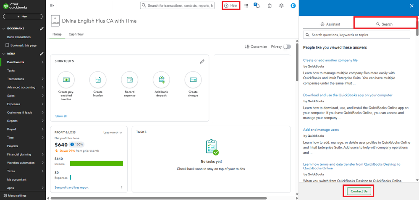Expand Advanced accounting submenu chevron

[43, 87]
